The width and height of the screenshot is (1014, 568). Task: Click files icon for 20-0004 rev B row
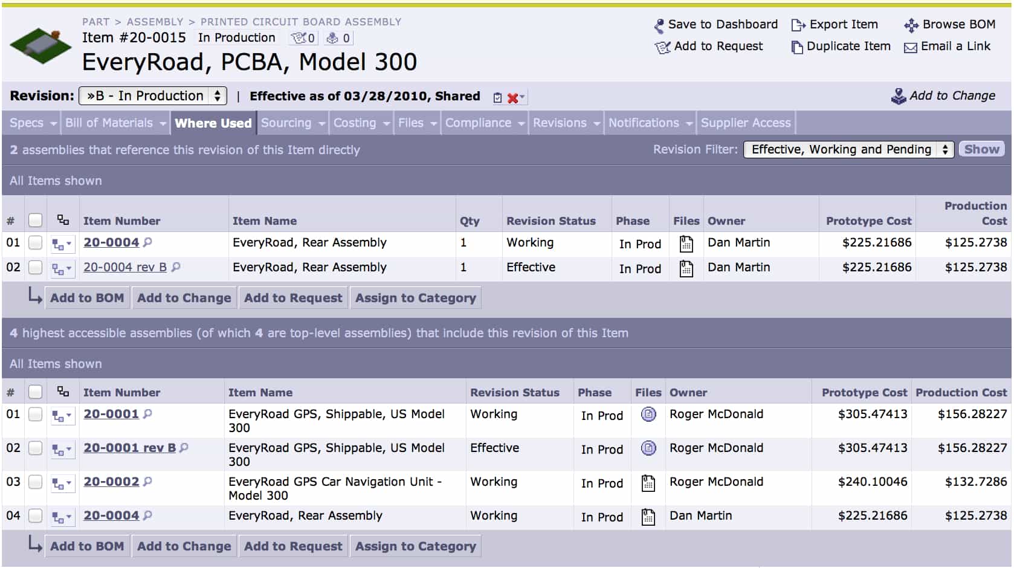tap(686, 268)
